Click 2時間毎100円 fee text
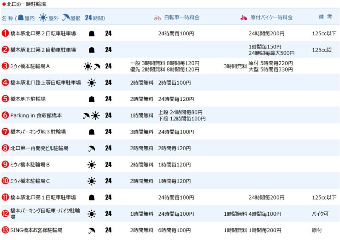 175,83
